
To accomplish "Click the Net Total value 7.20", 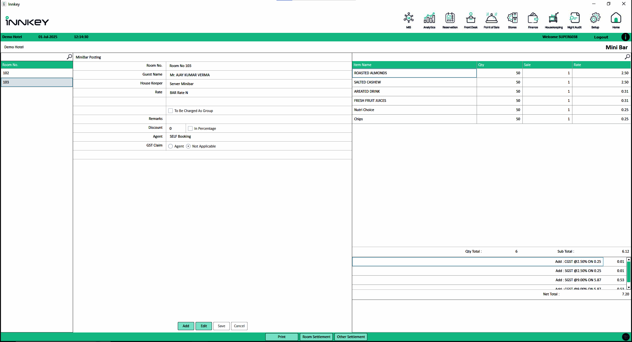I will 625,294.
